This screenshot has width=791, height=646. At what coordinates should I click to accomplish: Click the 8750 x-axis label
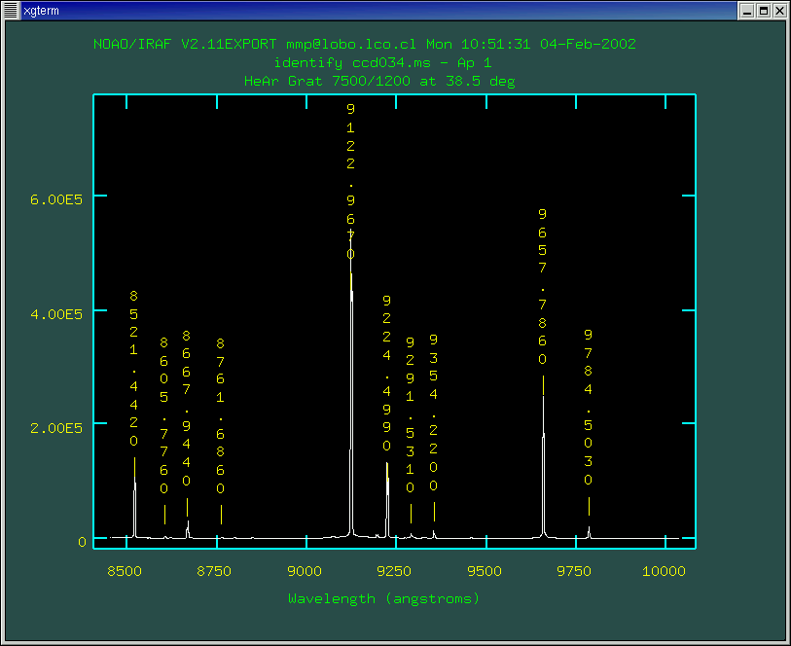click(214, 571)
